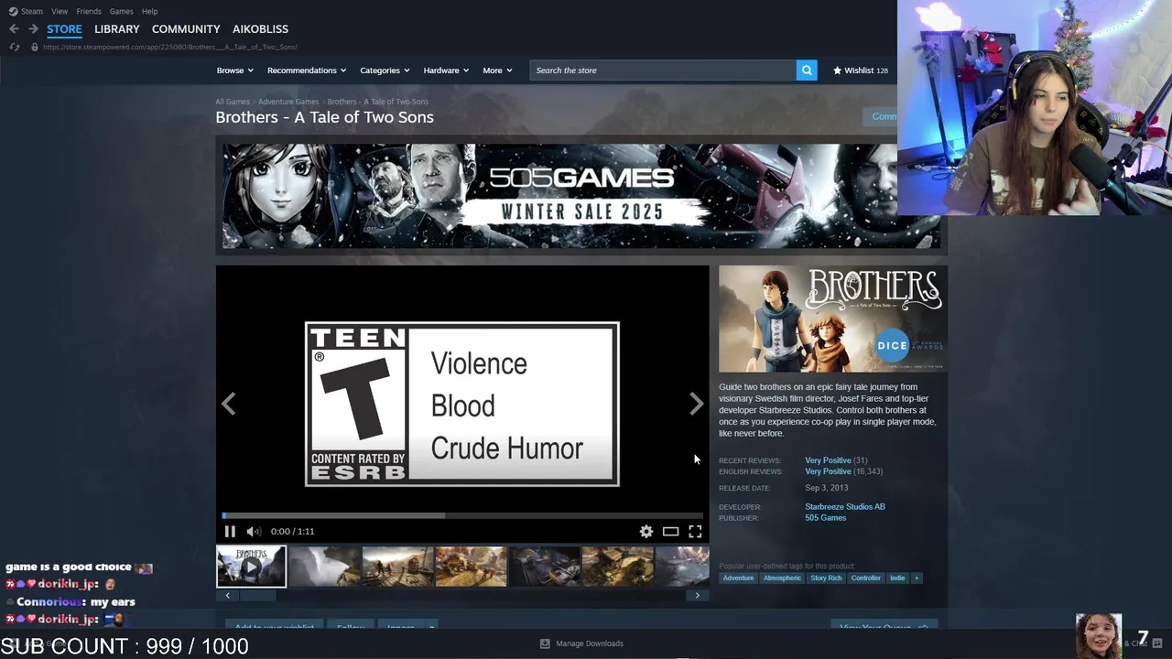Switch to the LIBRARY tab

tap(117, 29)
